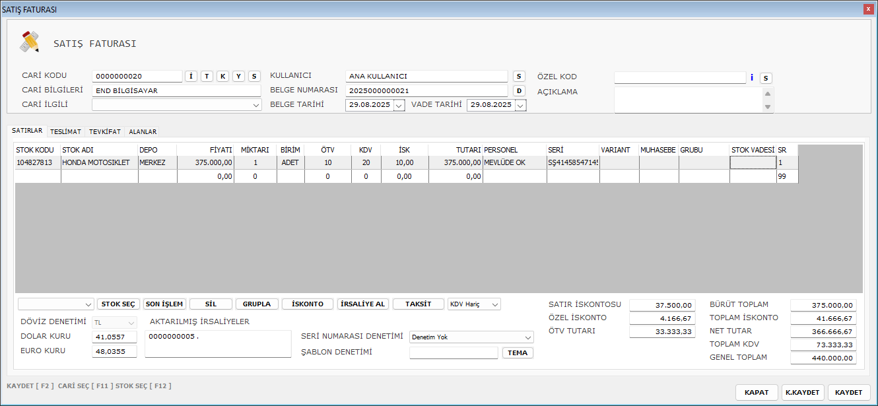Expand the Seri Numarası Denetimi dropdown
The width and height of the screenshot is (878, 406).
tap(527, 337)
